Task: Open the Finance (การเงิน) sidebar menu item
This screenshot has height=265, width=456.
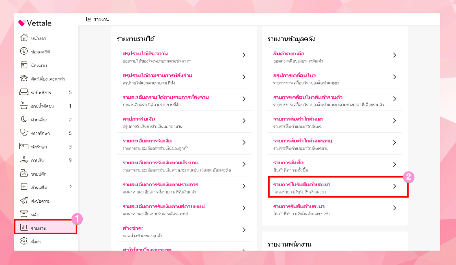Action: [37, 160]
